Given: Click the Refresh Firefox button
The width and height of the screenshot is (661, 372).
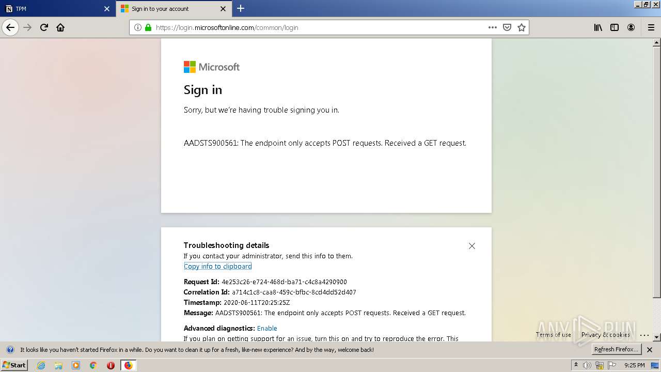Looking at the screenshot, I should [616, 349].
